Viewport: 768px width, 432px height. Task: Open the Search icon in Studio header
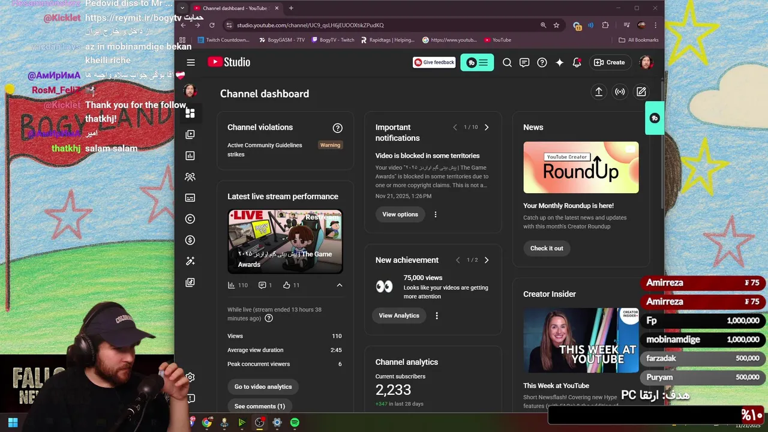[507, 62]
